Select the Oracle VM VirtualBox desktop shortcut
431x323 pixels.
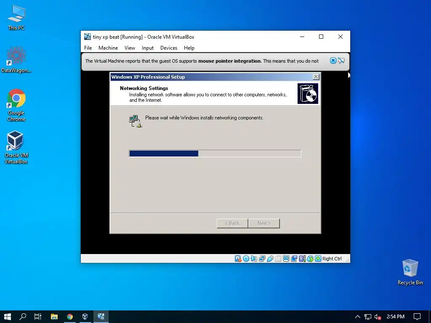(x=16, y=148)
